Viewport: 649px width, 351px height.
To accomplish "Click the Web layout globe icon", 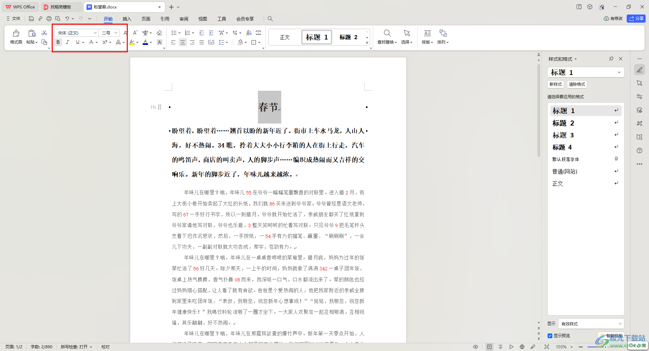I will point(522,347).
